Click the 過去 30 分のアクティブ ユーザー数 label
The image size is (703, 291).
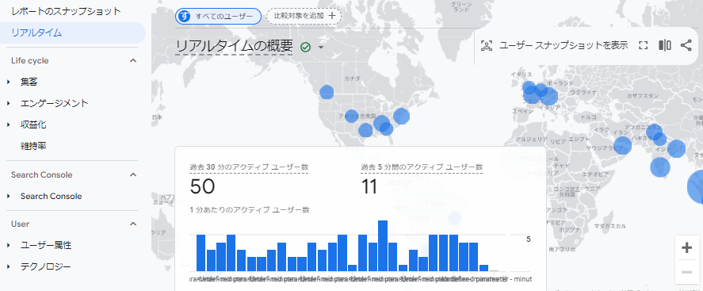[249, 167]
